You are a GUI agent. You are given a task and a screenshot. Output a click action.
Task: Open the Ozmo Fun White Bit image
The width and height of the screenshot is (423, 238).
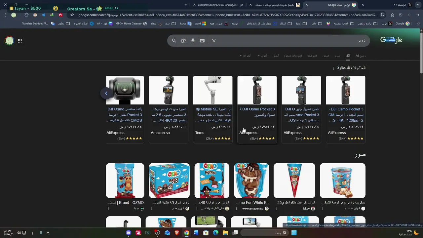[x=251, y=180]
